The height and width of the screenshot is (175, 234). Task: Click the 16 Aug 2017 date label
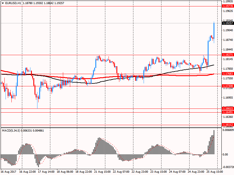click(x=9, y=172)
